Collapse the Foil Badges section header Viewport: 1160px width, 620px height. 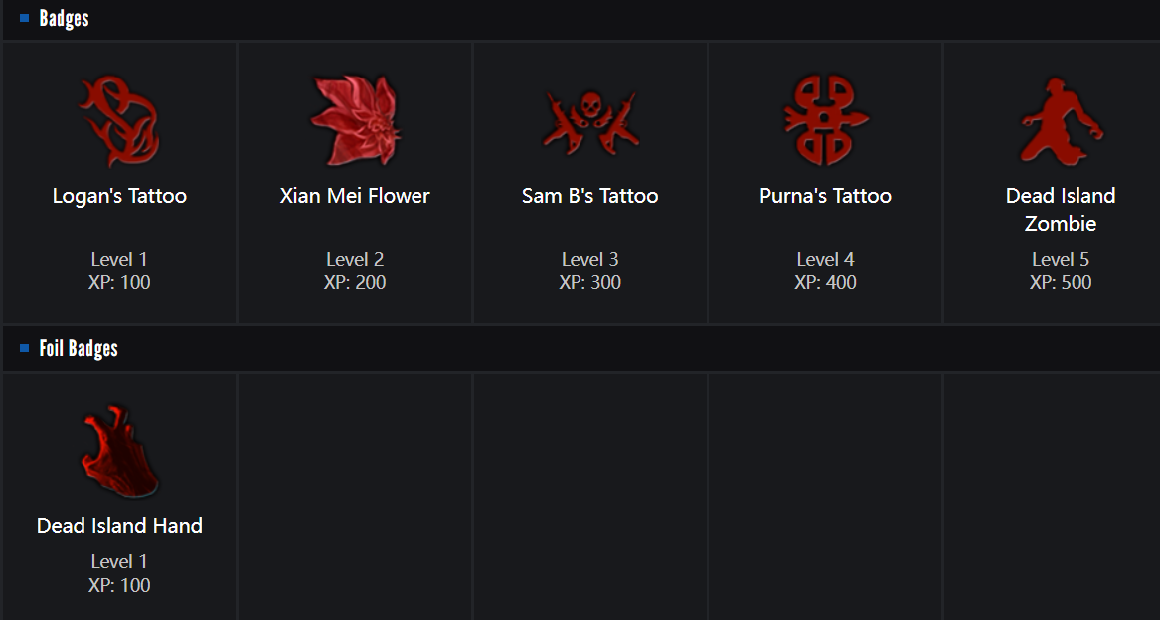click(79, 348)
